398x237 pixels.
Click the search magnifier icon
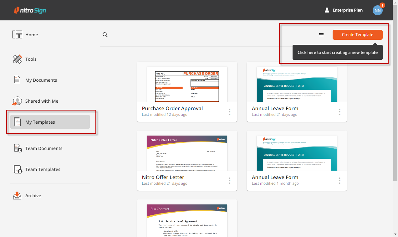[105, 35]
